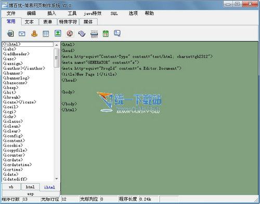Open the 选项 menu
Viewport: 260px width, 204px height.
point(133,14)
